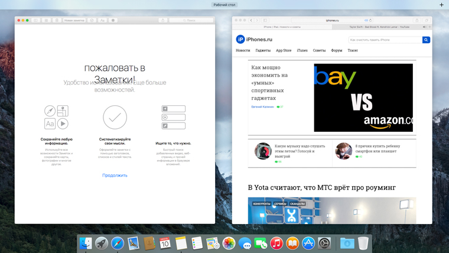Open FaceTime from the Dock
This screenshot has width=449, height=253.
coord(261,244)
